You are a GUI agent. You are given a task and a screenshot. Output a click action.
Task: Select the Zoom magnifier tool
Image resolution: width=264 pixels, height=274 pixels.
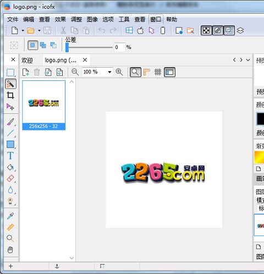(x=10, y=238)
